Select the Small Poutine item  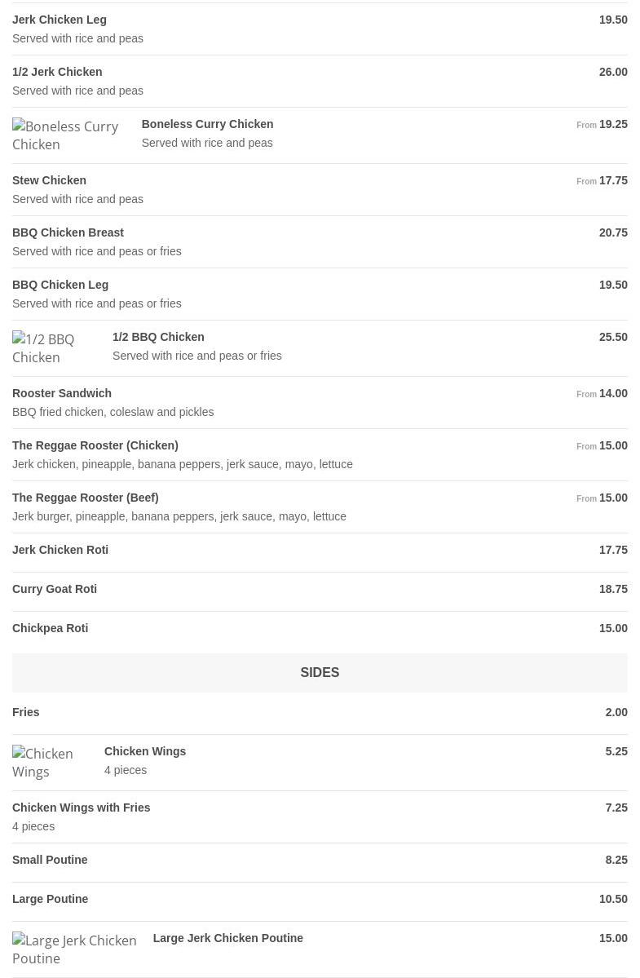50,860
